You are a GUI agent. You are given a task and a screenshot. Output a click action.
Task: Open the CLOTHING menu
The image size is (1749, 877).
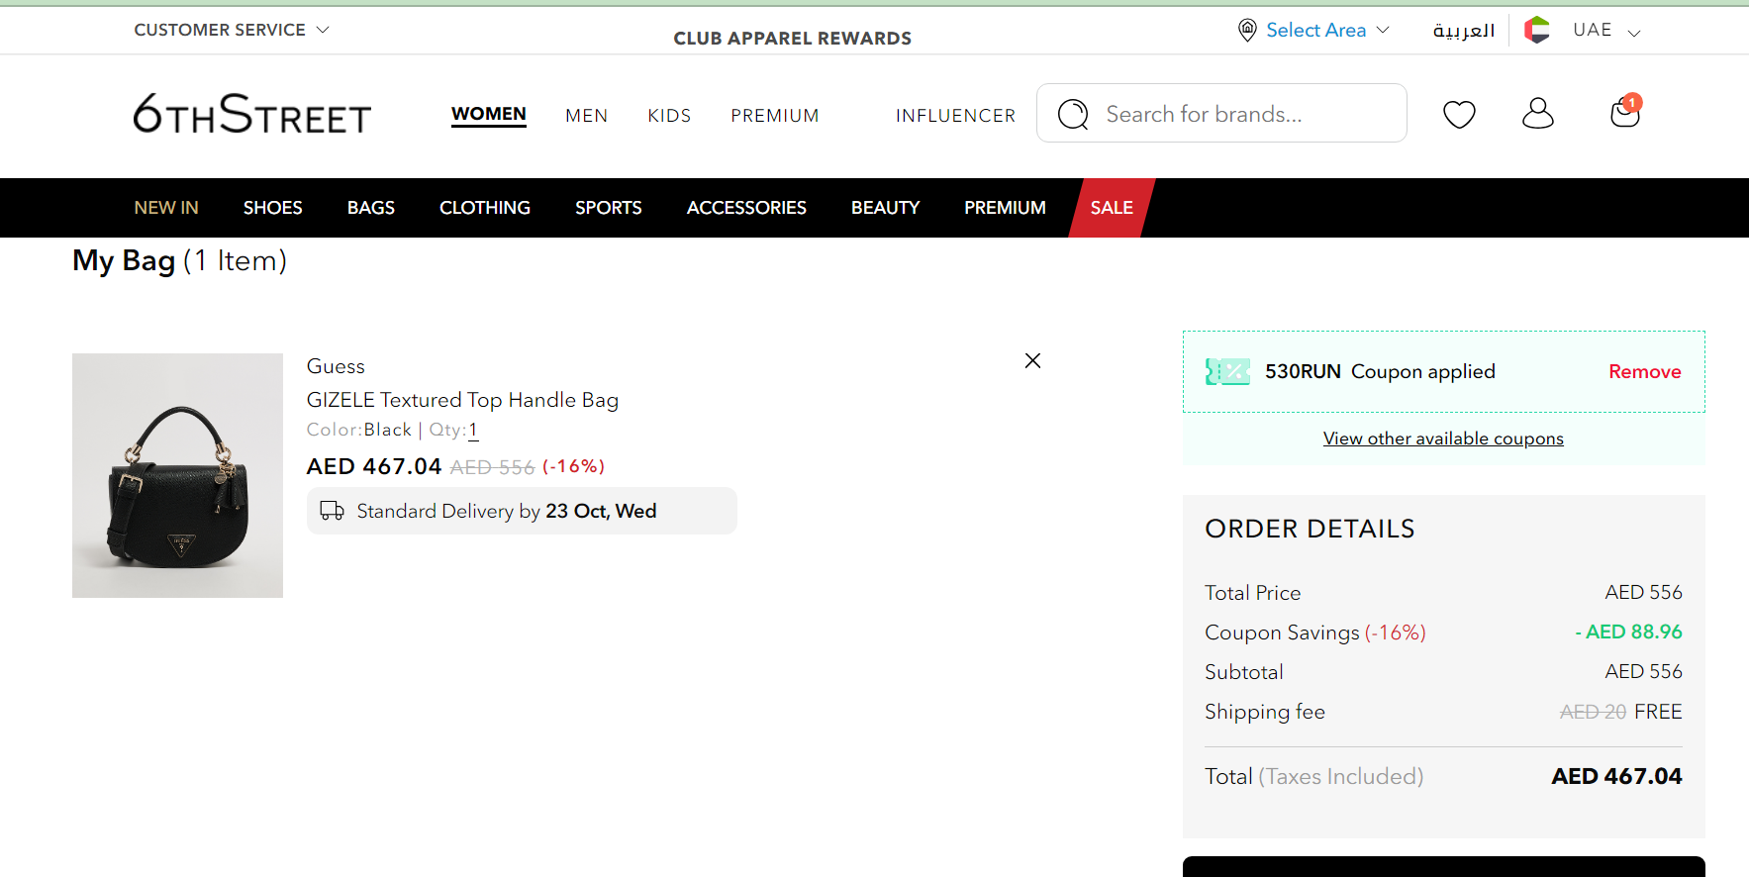485,208
